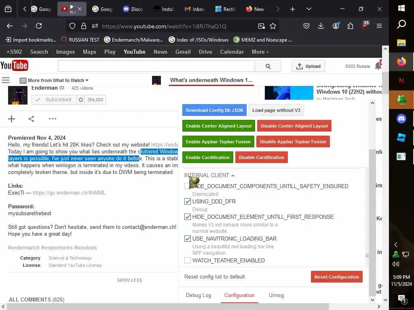Close the active YouTube browser tab
414x310 pixels.
(80, 9)
